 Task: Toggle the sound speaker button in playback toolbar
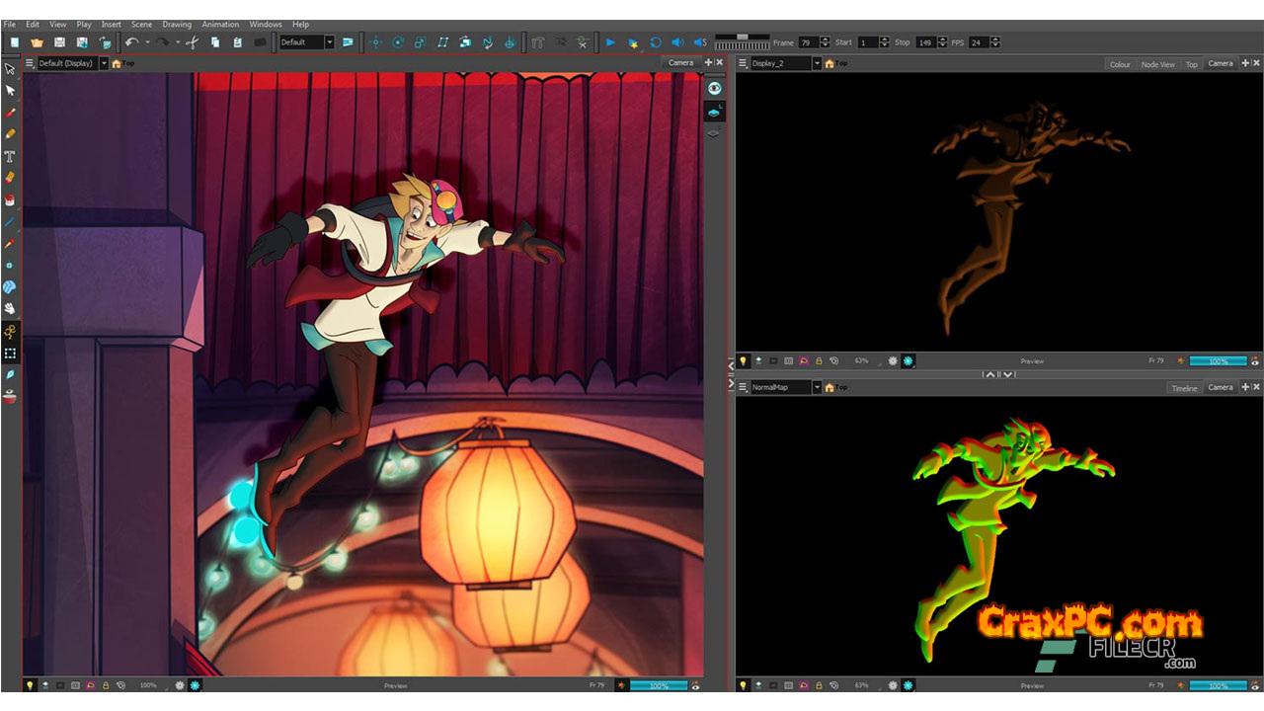click(x=677, y=42)
